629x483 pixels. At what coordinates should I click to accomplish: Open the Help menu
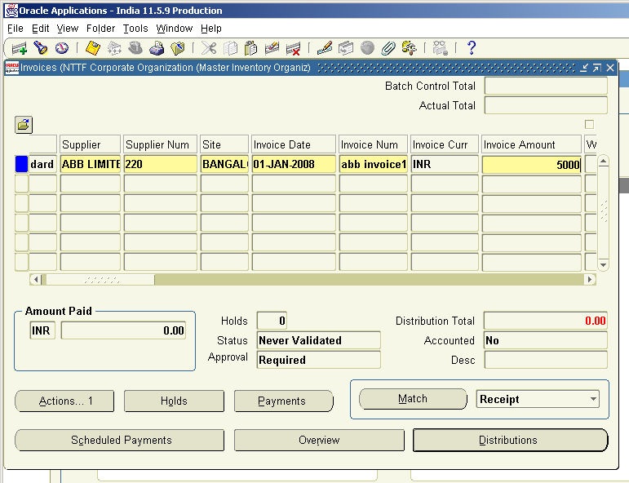211,29
